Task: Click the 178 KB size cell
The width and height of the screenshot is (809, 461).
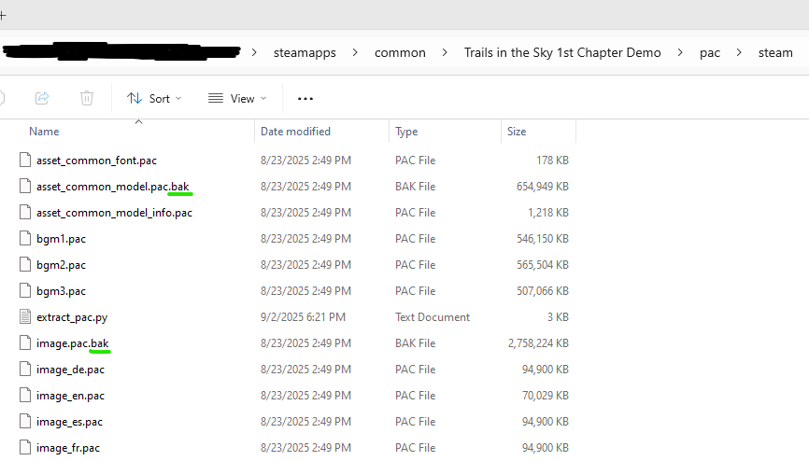Action: tap(552, 161)
